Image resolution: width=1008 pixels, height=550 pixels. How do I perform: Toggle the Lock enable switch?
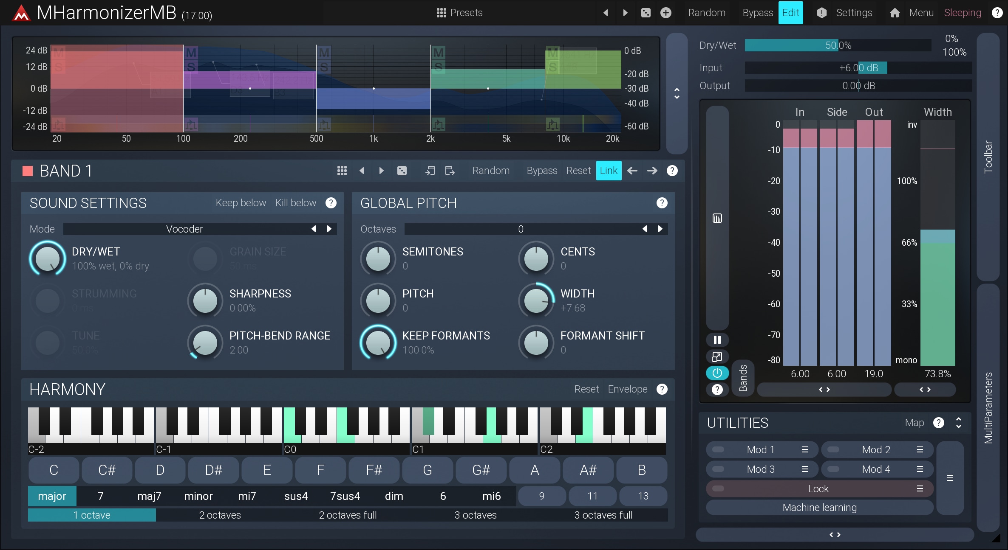(x=718, y=488)
